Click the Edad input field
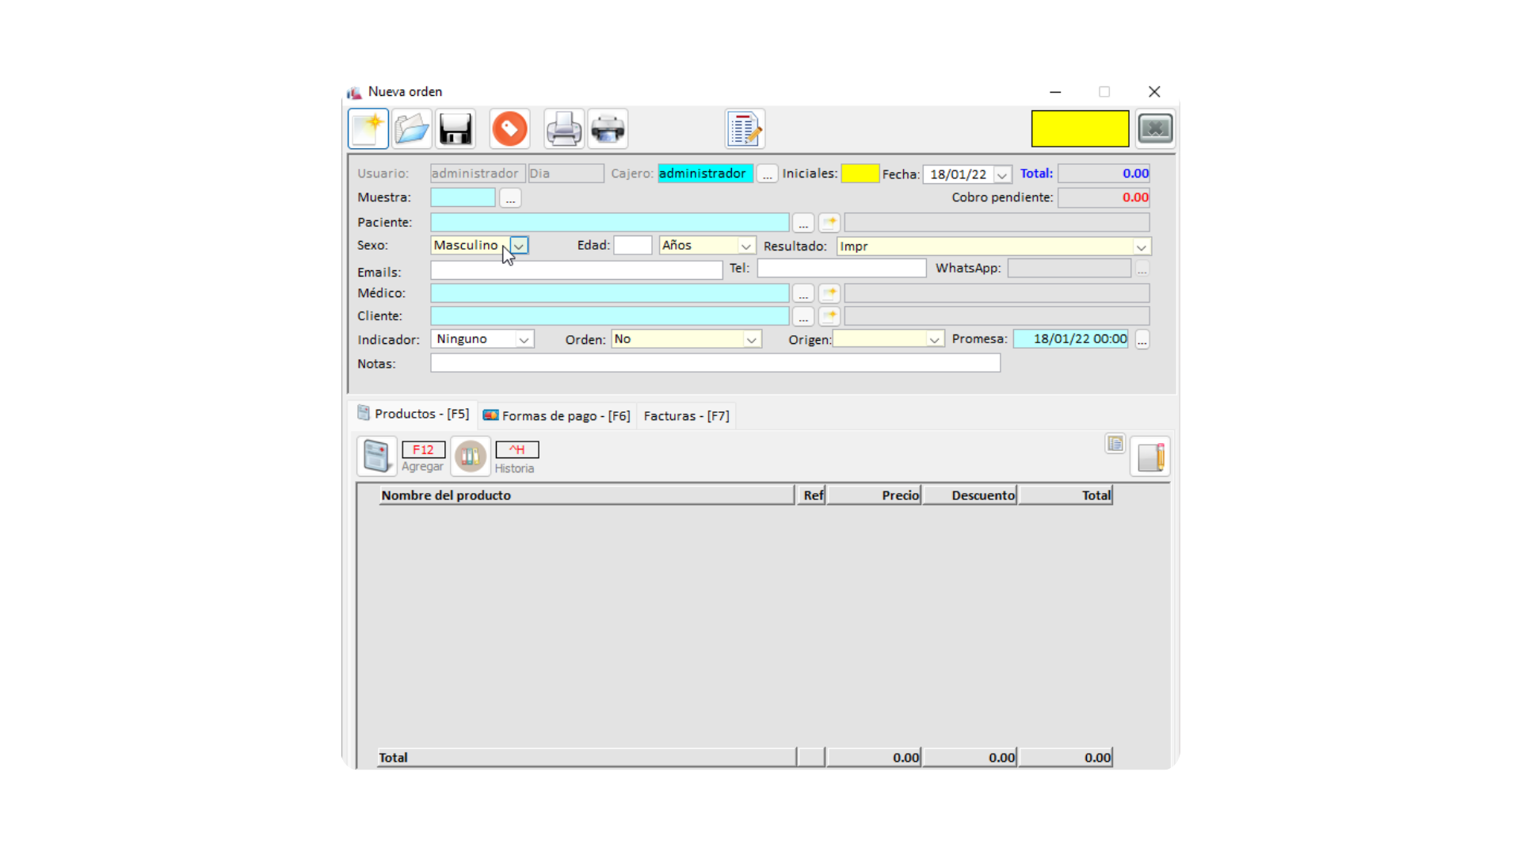This screenshot has height=856, width=1521. (633, 246)
